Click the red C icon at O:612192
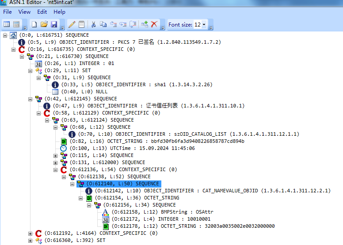This screenshot has height=245, width=343. [x=38, y=234]
